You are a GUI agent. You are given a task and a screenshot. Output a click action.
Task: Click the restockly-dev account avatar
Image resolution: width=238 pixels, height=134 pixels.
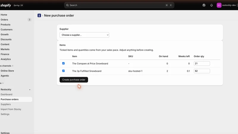[219, 5]
